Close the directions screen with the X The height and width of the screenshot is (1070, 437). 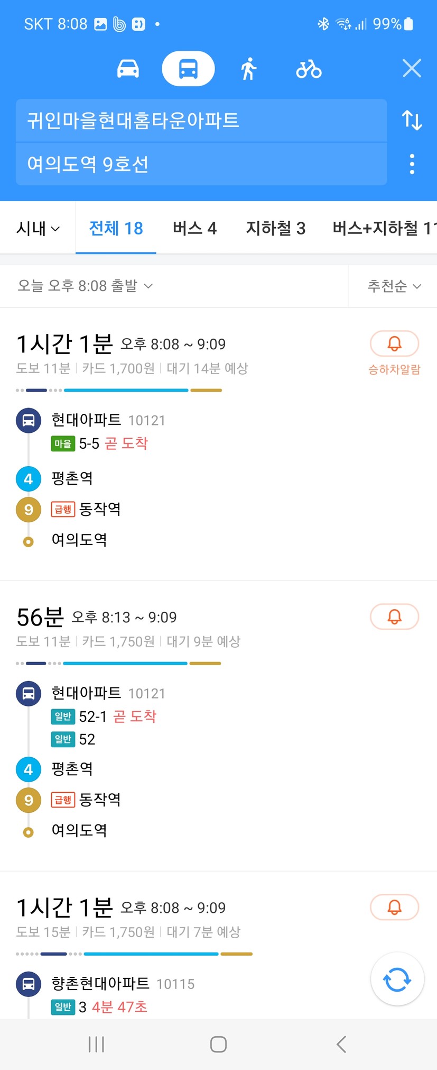point(412,68)
